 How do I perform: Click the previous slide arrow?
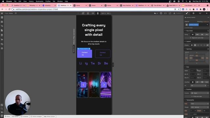83,85
